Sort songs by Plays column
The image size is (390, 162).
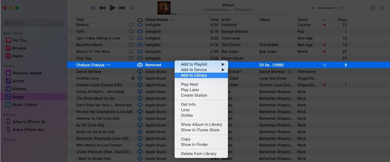click(x=342, y=19)
